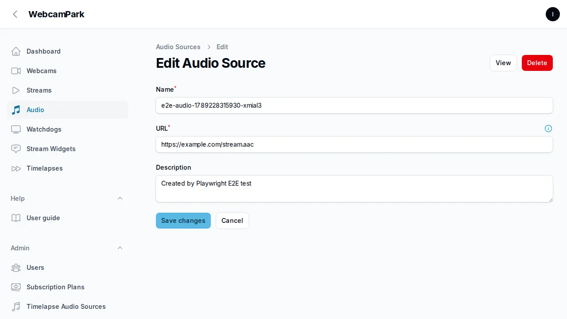Screen dimensions: 567x319
Task: Go to Timelapses section
Action: (x=67, y=168)
